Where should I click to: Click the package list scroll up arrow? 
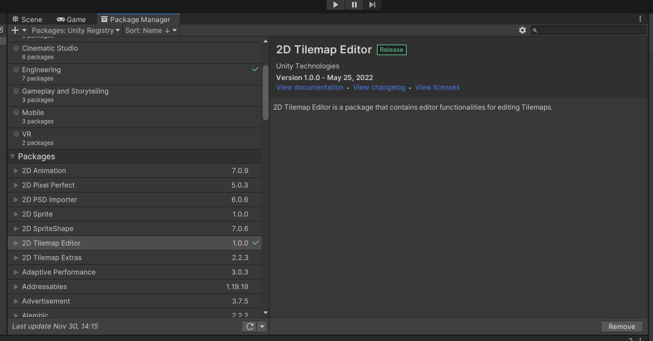click(x=265, y=41)
